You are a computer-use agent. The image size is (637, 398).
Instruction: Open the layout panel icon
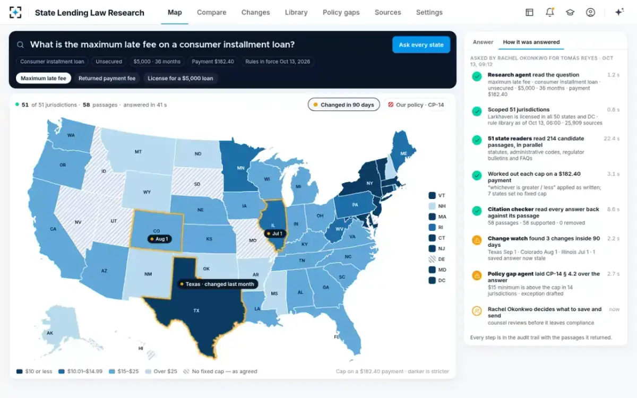(529, 12)
